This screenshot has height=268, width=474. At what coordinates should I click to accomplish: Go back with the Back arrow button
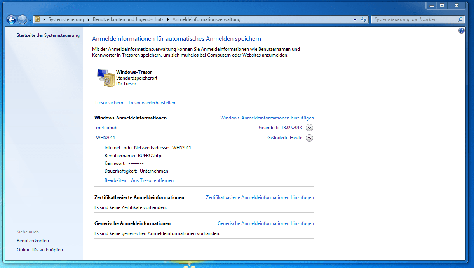pos(11,19)
